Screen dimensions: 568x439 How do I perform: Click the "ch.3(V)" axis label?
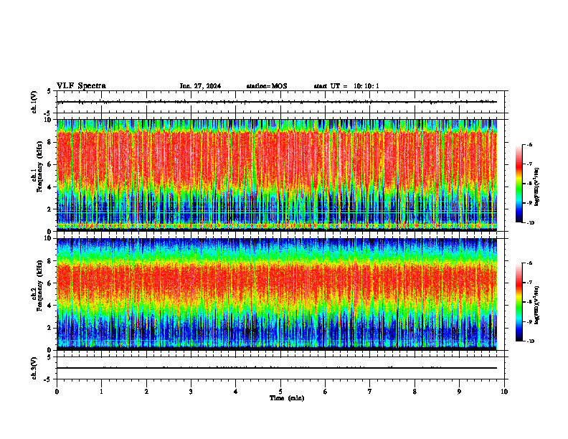click(x=34, y=368)
